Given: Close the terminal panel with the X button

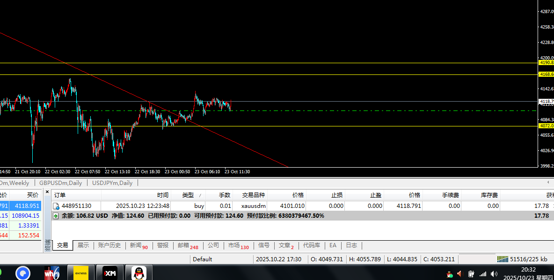Looking at the screenshot, I should [x=47, y=192].
